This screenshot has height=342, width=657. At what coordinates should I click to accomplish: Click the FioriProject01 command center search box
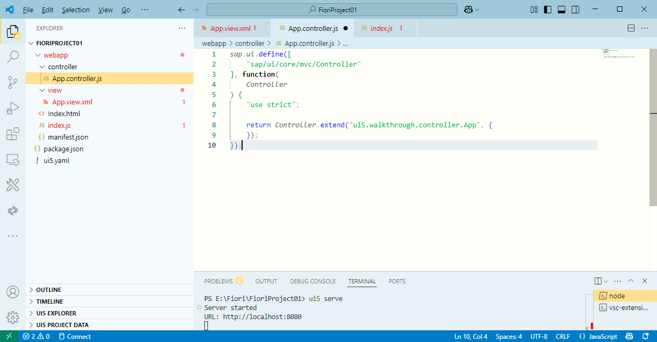(x=332, y=10)
